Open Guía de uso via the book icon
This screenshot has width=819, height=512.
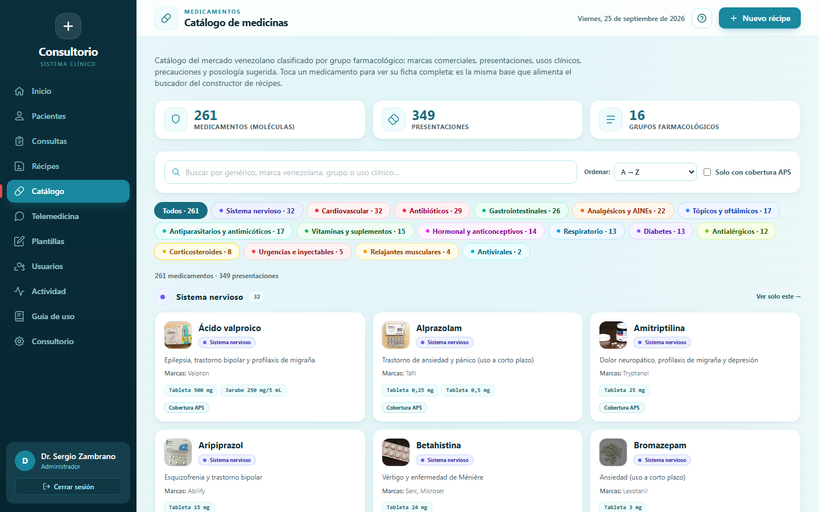point(19,316)
